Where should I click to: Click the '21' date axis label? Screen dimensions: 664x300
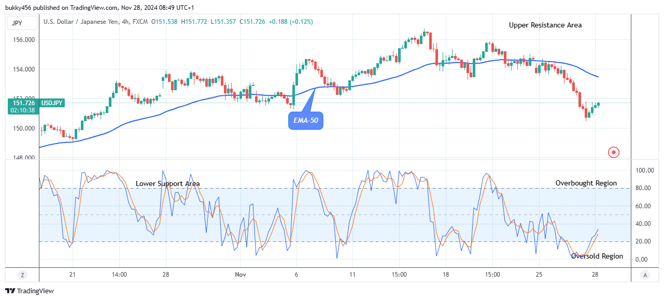tap(73, 275)
